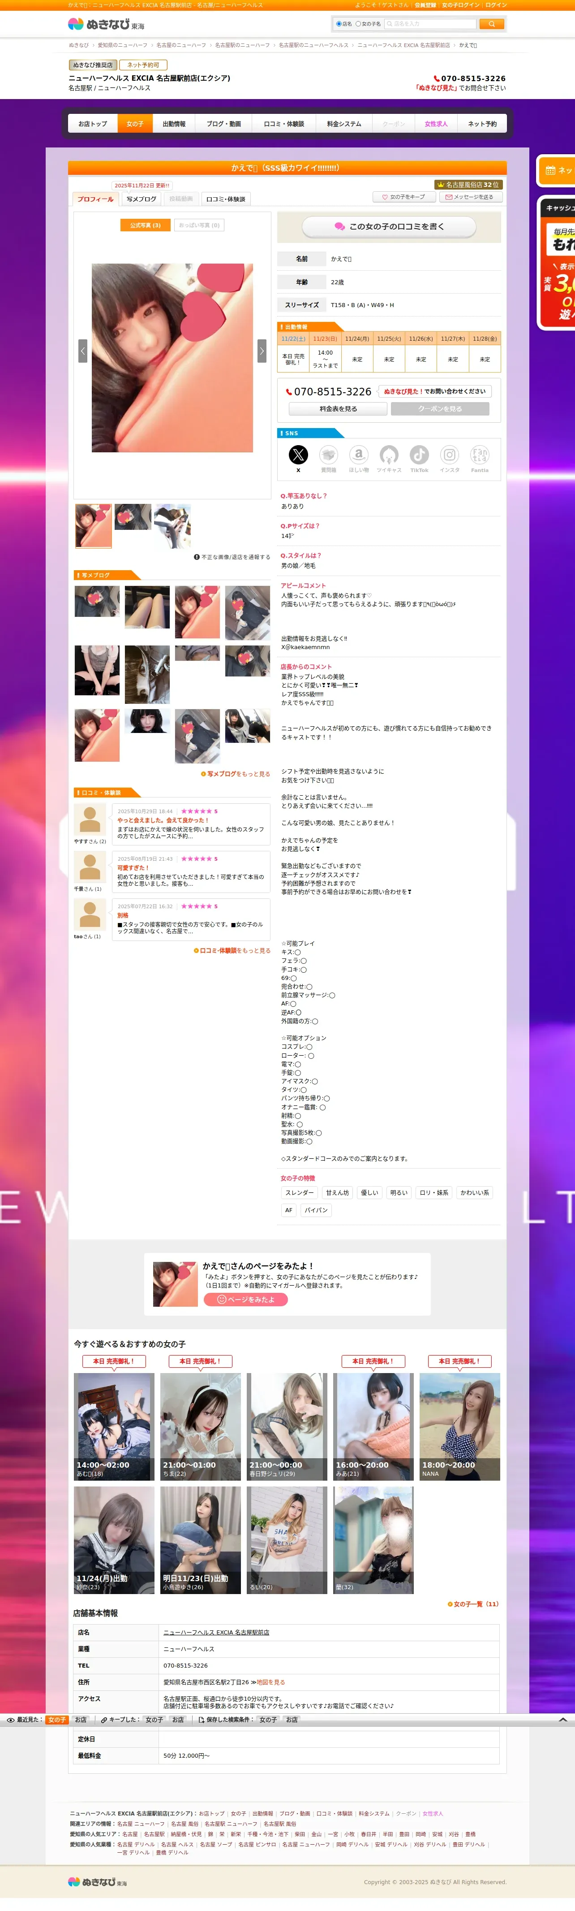
Task: Select the 公式写真 (3) photo toggle
Action: pyautogui.click(x=145, y=225)
